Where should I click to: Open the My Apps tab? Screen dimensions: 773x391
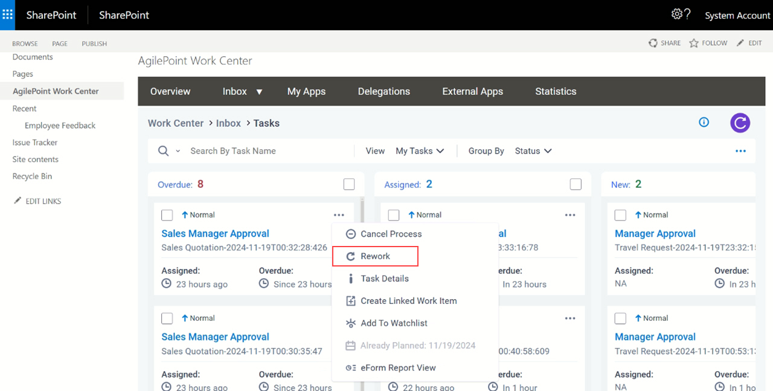click(306, 91)
